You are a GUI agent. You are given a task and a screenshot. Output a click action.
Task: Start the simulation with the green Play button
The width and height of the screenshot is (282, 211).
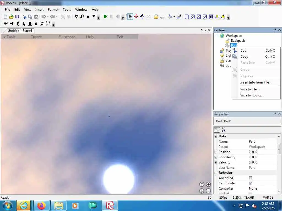click(105, 17)
